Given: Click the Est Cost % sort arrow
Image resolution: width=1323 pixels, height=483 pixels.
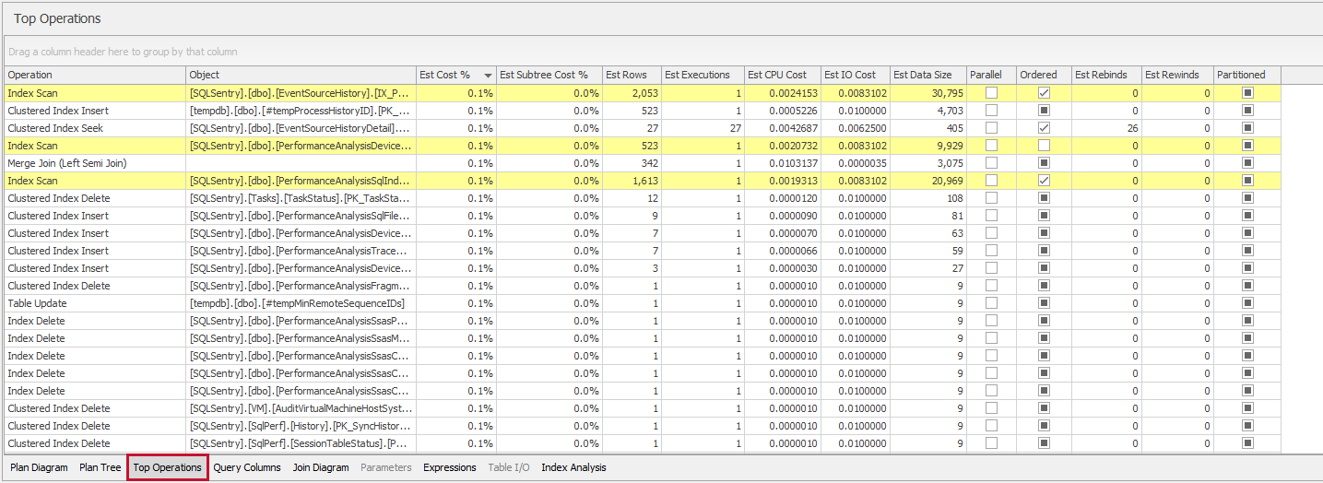Looking at the screenshot, I should 488,76.
